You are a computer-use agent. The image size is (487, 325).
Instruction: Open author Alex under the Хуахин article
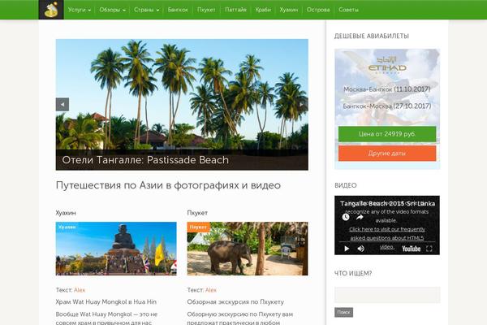(x=80, y=290)
